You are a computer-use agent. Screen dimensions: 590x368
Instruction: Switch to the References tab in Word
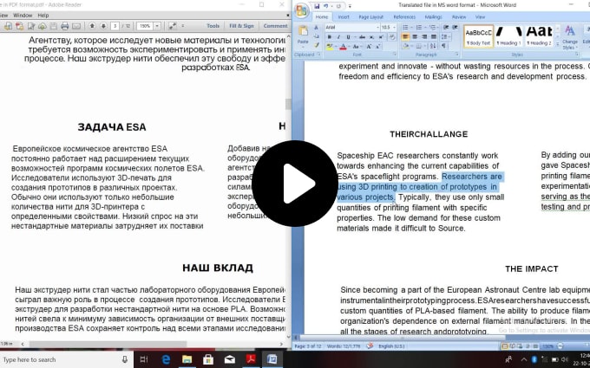point(404,17)
